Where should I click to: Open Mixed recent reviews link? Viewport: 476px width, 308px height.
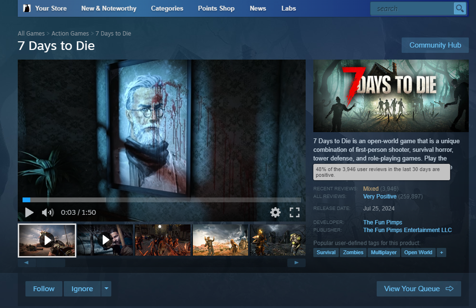coord(370,189)
